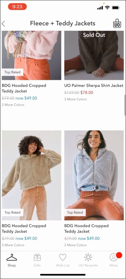
Task: Open the sold out UO Palmer Sherpa jacket photo
Action: click(x=94, y=55)
